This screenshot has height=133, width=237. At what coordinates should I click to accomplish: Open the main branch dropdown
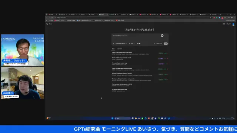[x=132, y=44]
